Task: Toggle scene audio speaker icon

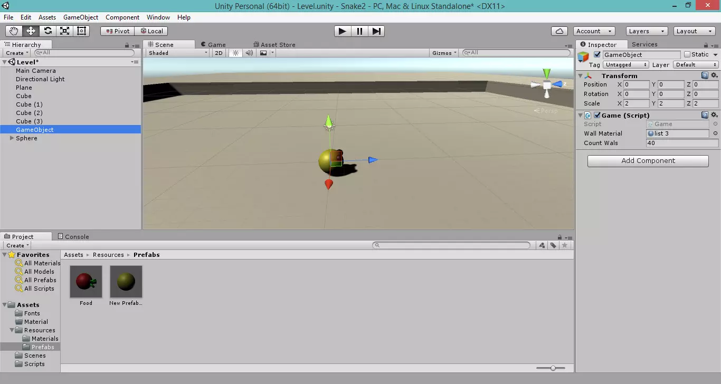Action: click(249, 53)
